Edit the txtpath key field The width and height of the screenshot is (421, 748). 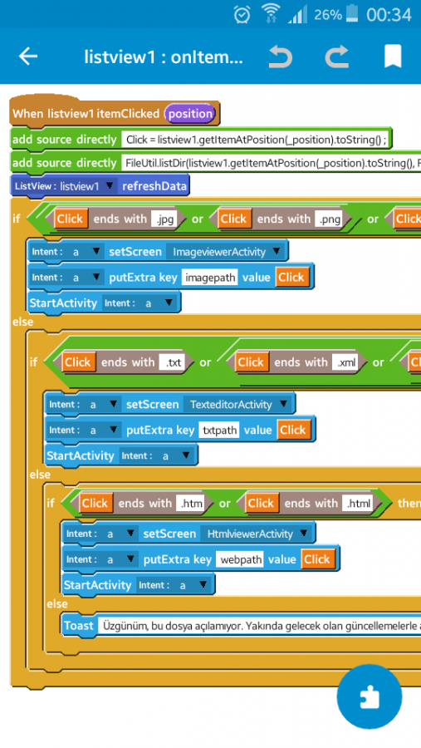pyautogui.click(x=219, y=431)
